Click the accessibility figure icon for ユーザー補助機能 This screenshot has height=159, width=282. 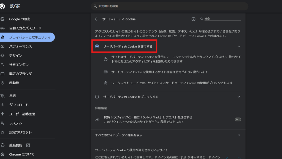tap(2, 114)
